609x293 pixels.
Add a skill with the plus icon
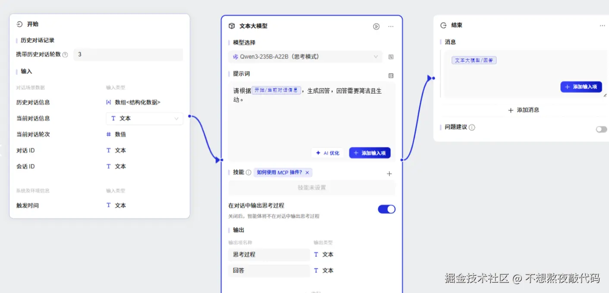[x=389, y=173]
